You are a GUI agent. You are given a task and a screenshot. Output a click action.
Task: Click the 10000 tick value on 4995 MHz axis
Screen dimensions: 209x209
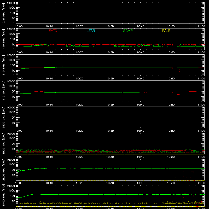pos(11,133)
